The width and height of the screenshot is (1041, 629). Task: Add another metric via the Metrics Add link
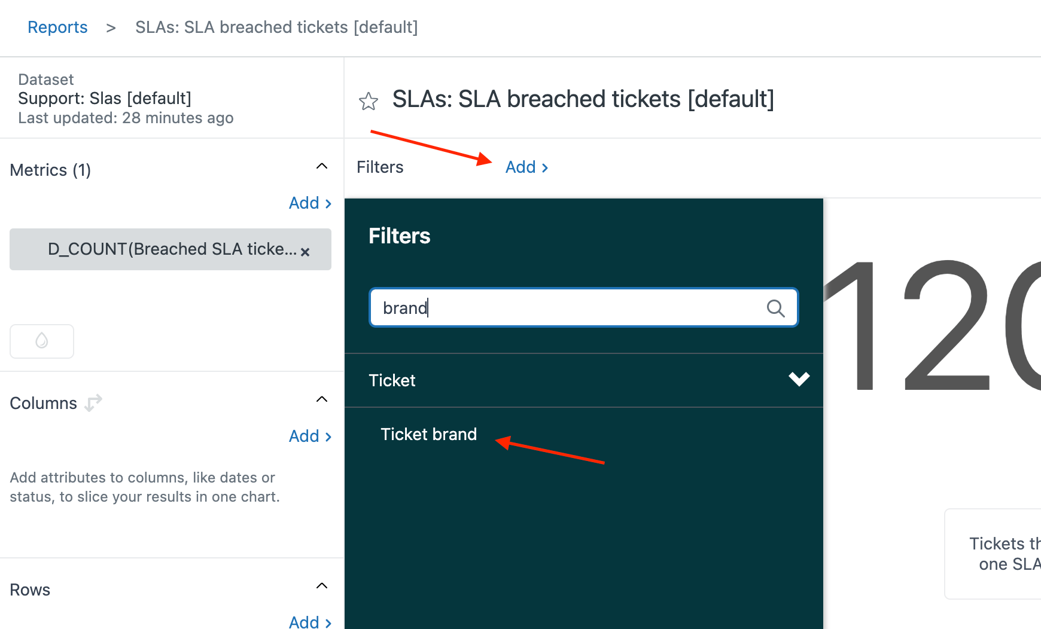click(304, 203)
